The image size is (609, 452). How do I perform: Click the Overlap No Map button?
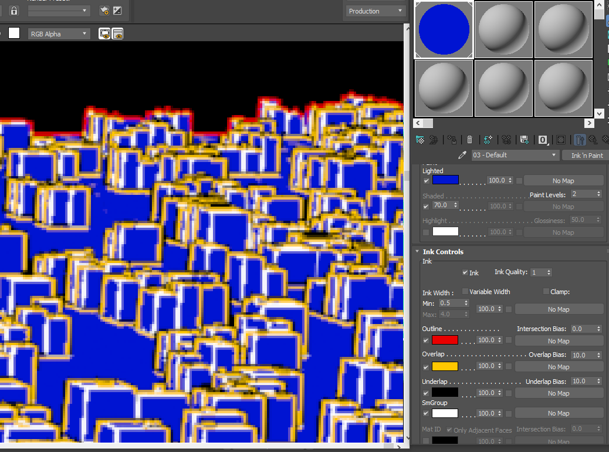pyautogui.click(x=559, y=367)
